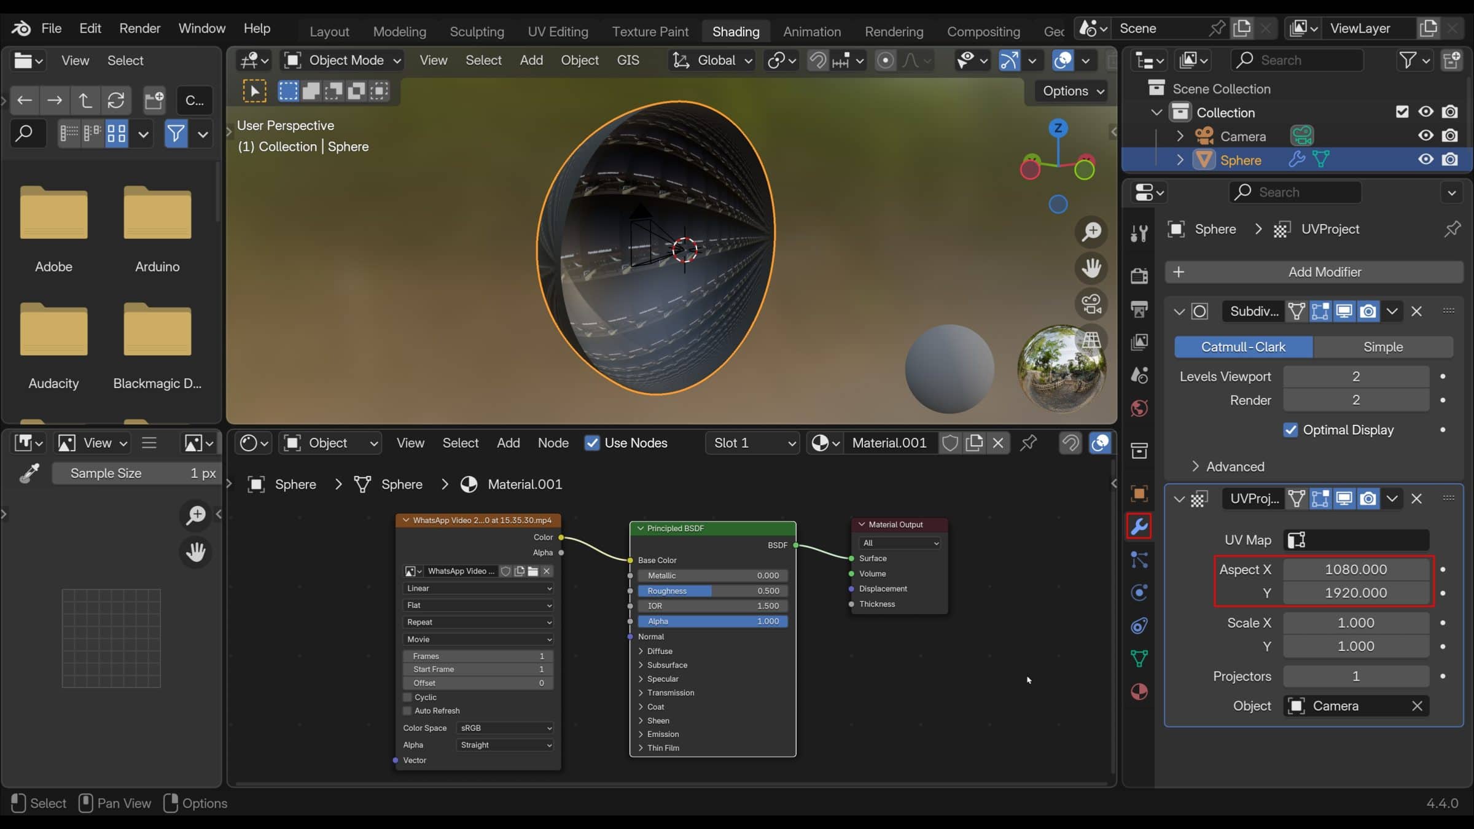
Task: Clear the Camera projector object
Action: pyautogui.click(x=1417, y=706)
